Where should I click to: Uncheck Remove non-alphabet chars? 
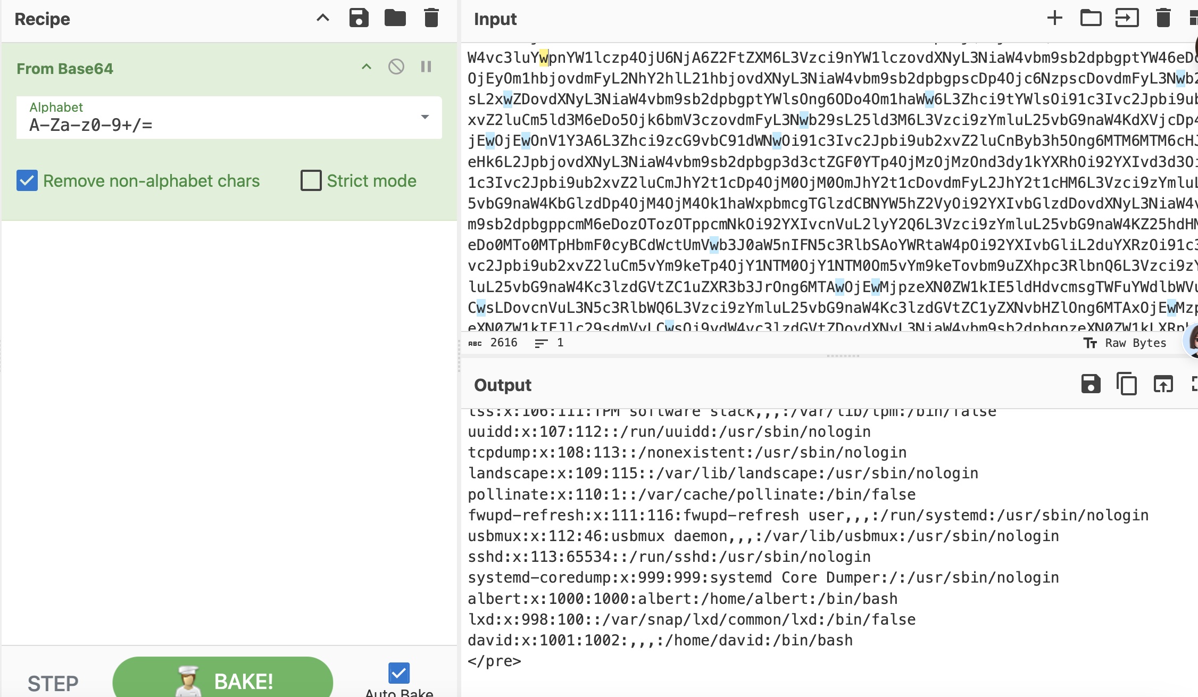(x=27, y=180)
